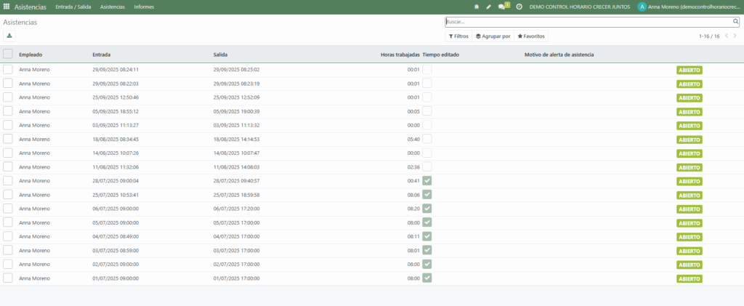The image size is (744, 306).
Task: Click the export download icon
Action: point(9,36)
